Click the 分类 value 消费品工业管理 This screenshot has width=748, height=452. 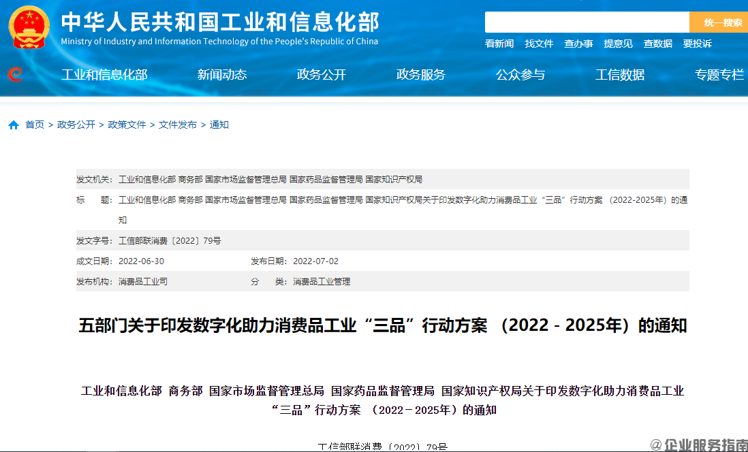[322, 282]
